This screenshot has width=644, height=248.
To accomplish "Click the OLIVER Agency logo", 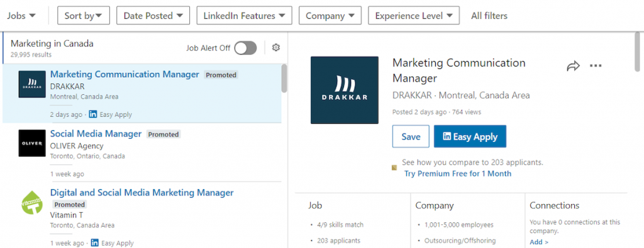I will click(x=32, y=143).
